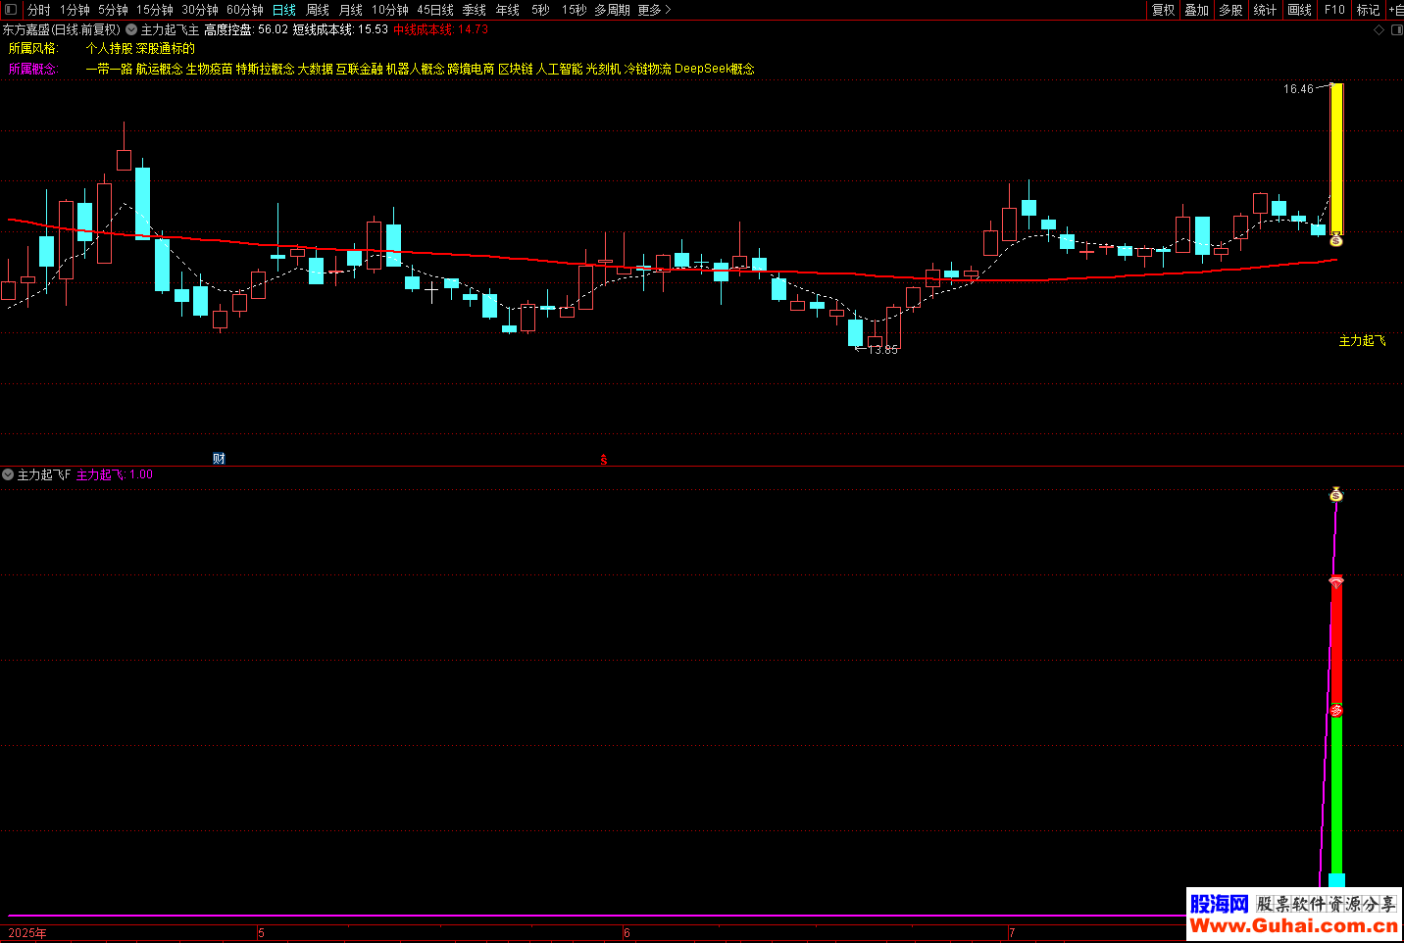
Task: Expand the 主力起飞F sub-indicator dropdown arrow
Action: click(8, 474)
